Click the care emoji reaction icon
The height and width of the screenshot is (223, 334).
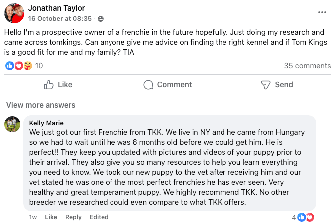click(28, 65)
